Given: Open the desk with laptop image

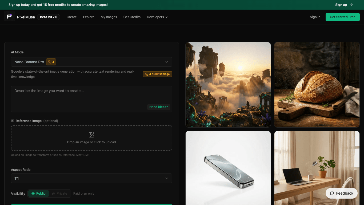Looking at the screenshot, I should pyautogui.click(x=317, y=168).
